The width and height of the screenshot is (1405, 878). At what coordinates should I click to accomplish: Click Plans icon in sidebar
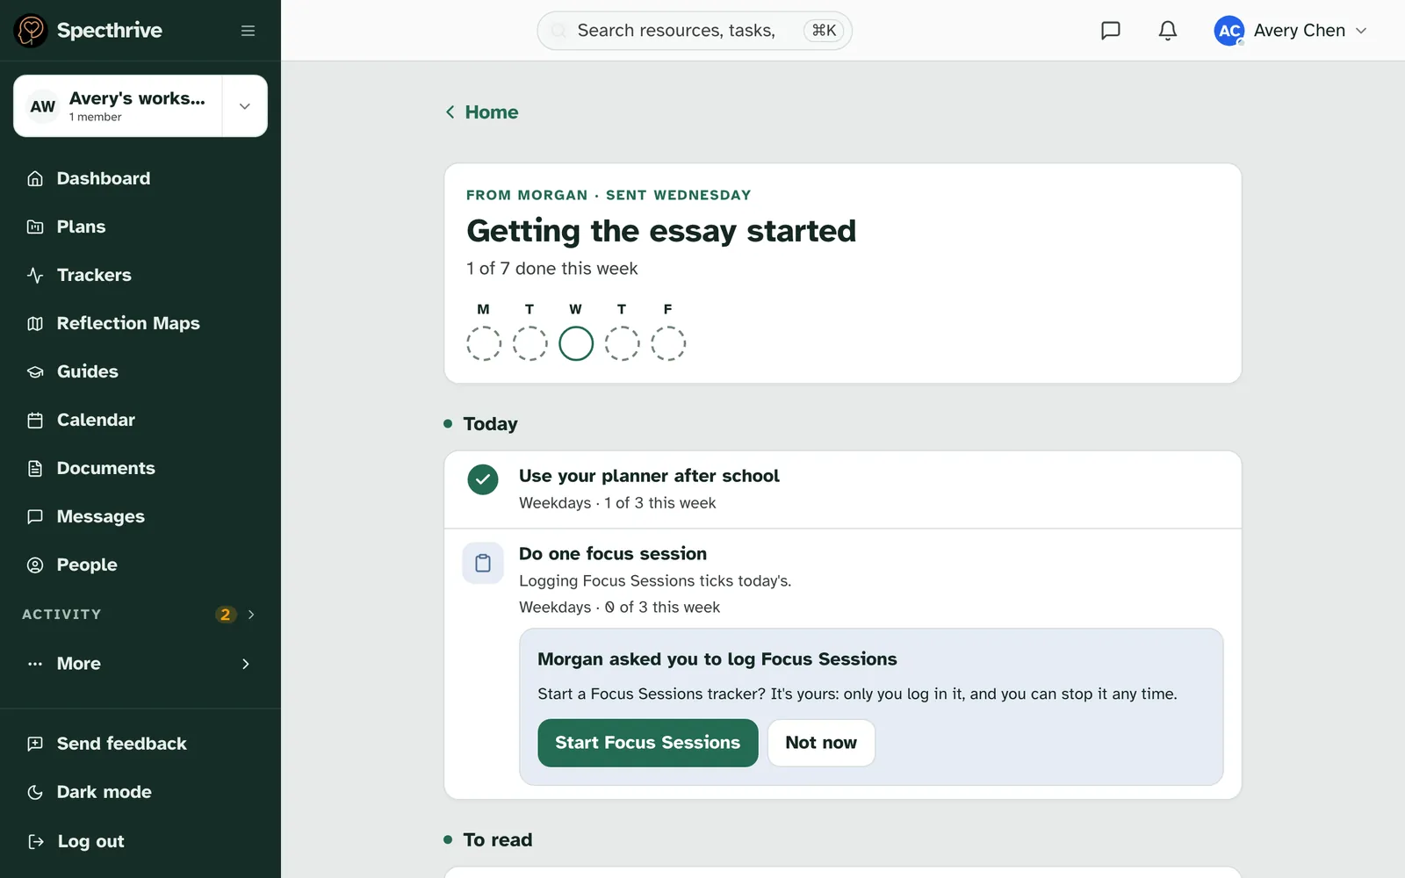[35, 227]
